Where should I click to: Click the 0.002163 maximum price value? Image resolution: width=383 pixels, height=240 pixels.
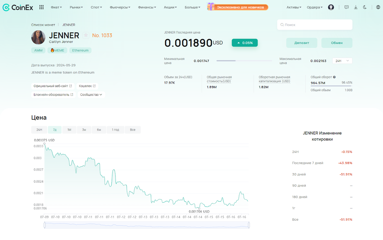(318, 61)
